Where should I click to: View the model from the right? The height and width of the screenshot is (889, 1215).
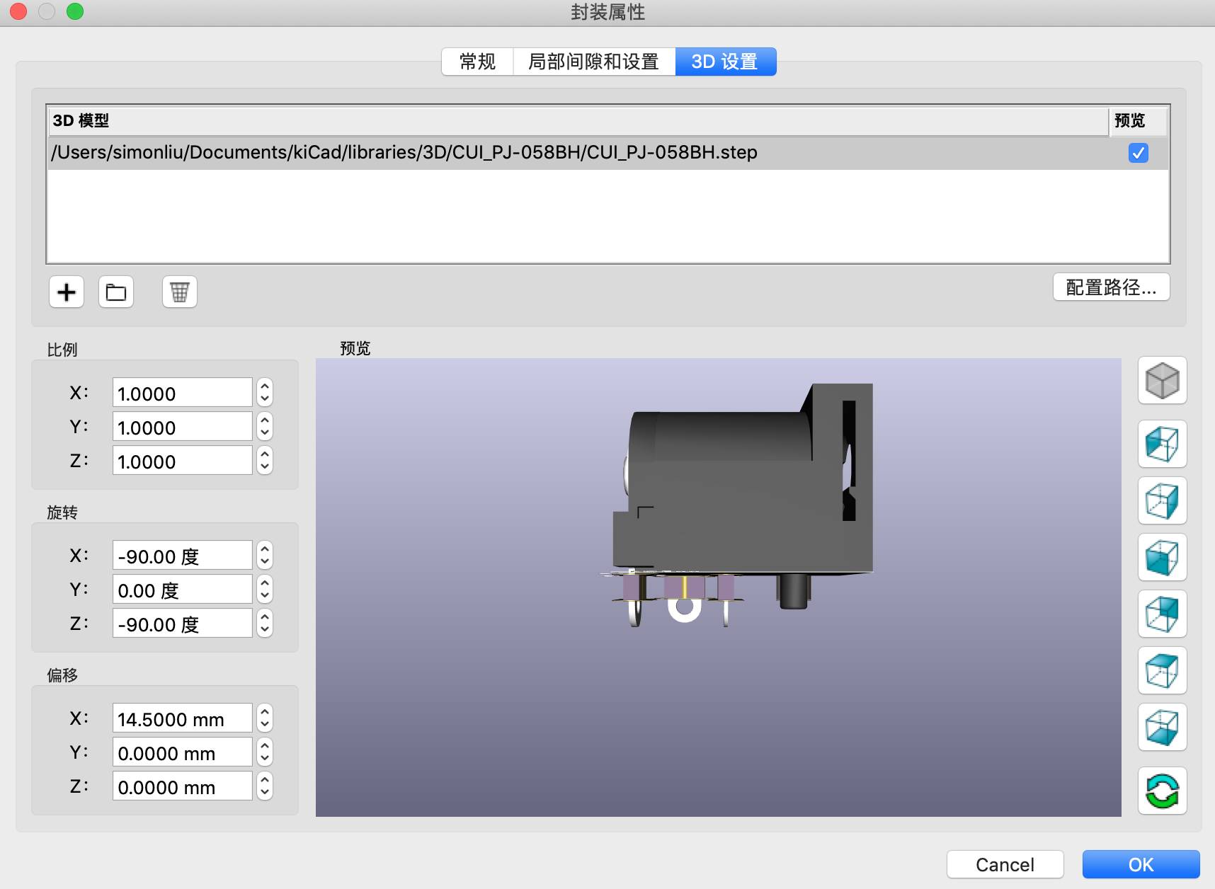[x=1162, y=501]
